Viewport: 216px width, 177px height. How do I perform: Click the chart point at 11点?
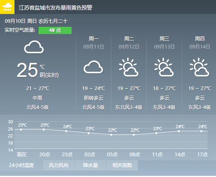click(156, 133)
